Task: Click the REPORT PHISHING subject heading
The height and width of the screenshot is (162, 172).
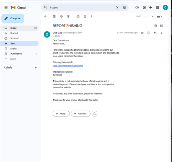Action: [67, 26]
